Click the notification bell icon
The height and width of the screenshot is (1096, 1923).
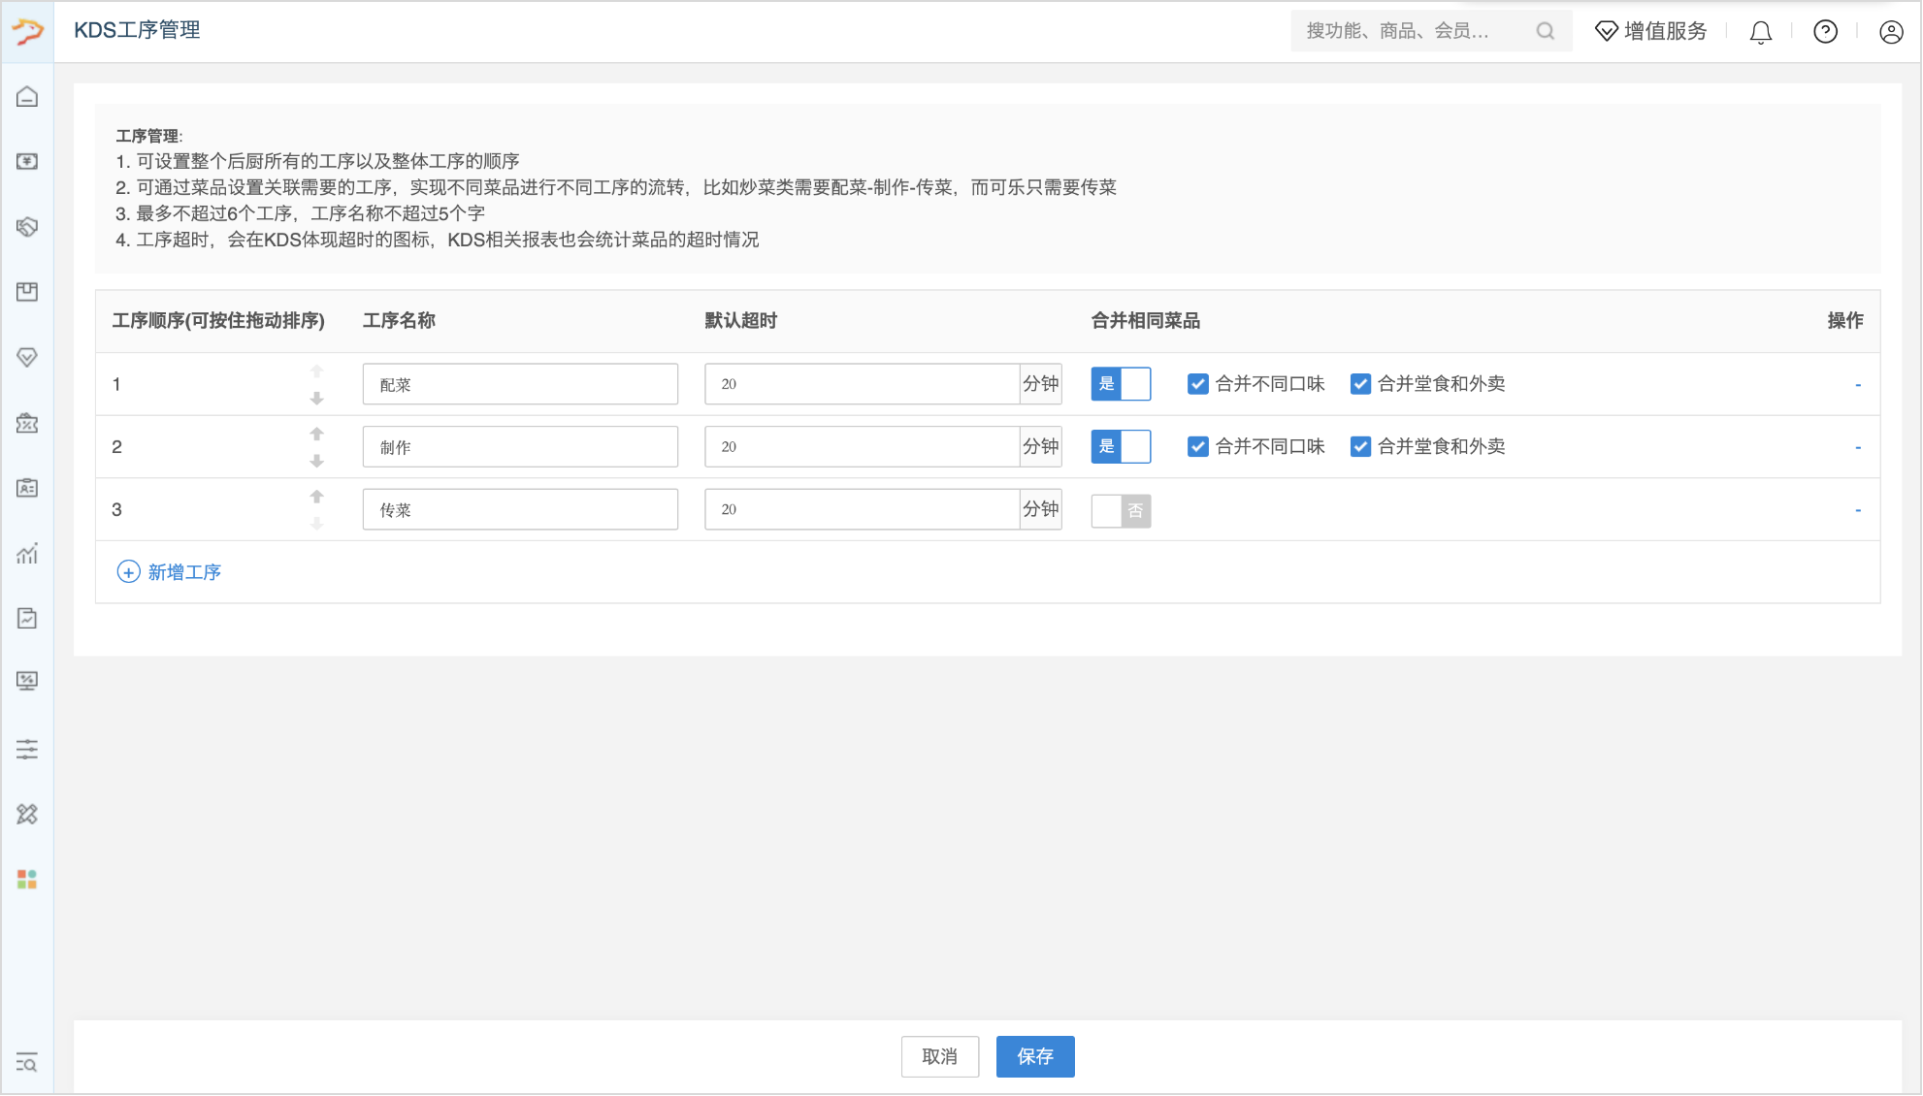coord(1761,32)
